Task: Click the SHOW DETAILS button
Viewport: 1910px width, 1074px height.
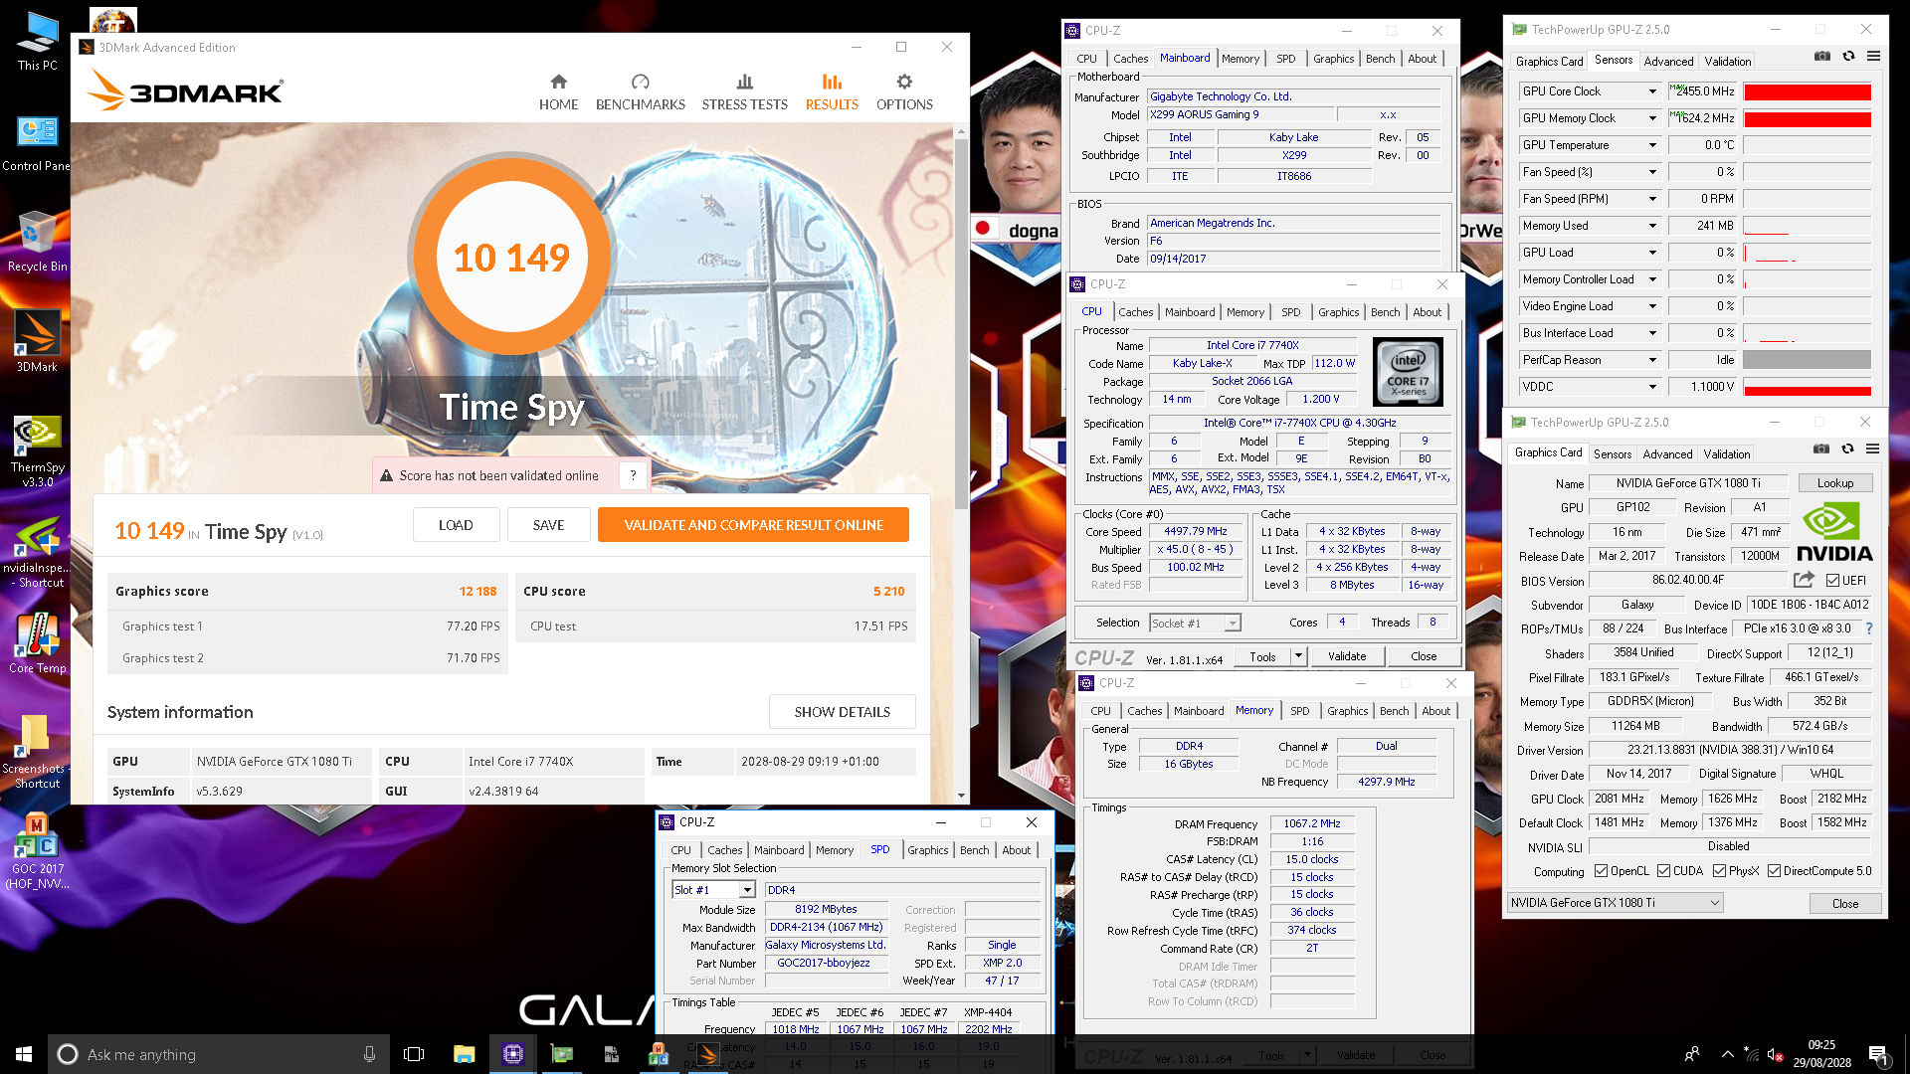Action: [842, 712]
